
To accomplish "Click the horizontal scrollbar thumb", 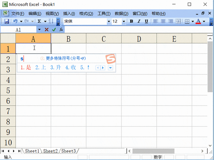I will coord(154,151).
